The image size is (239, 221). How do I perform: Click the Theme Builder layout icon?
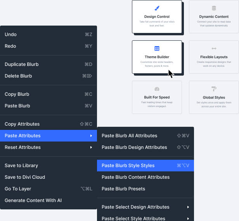(x=157, y=48)
